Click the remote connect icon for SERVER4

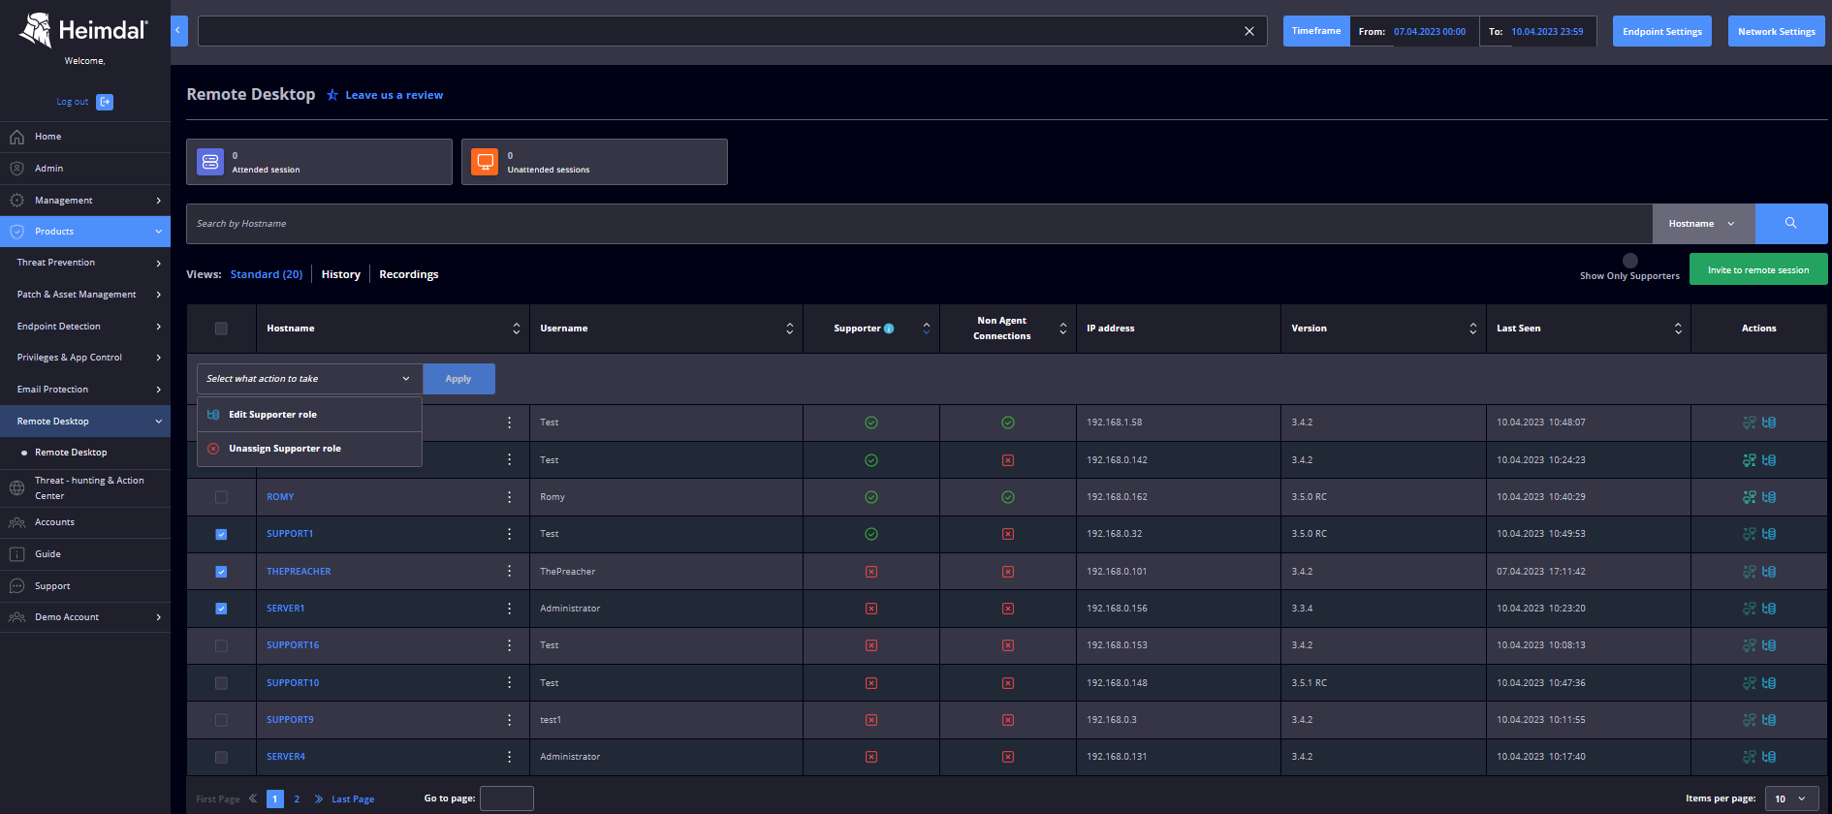pyautogui.click(x=1749, y=757)
